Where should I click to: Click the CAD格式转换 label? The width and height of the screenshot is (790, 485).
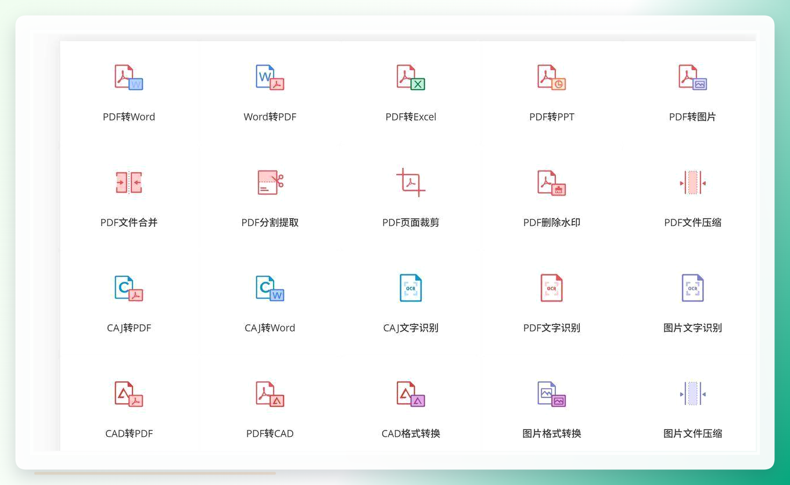pyautogui.click(x=411, y=433)
